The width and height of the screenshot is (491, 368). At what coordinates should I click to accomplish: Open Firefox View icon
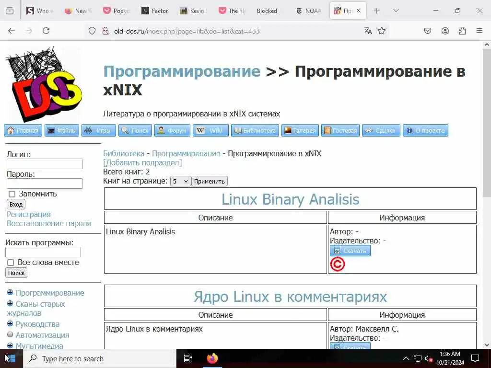coord(10,11)
